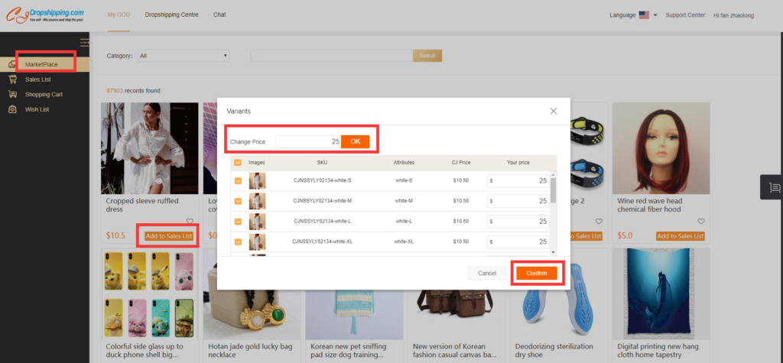The height and width of the screenshot is (363, 783).
Task: Uncheck the white-S variant checkbox
Action: point(238,181)
